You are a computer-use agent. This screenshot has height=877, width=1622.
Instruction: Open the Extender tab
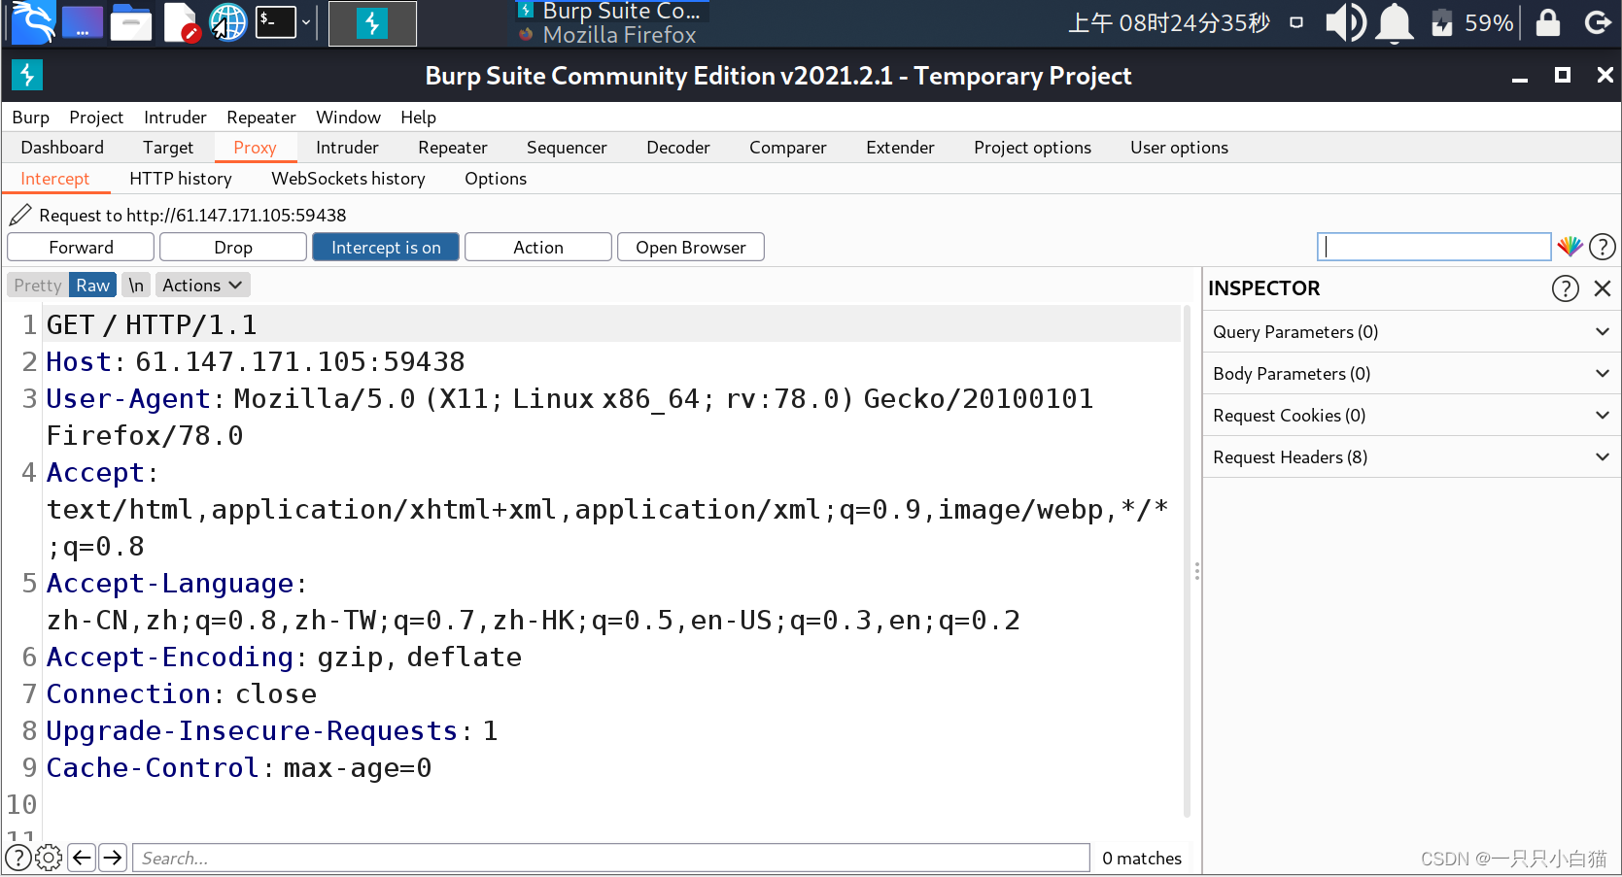900,148
